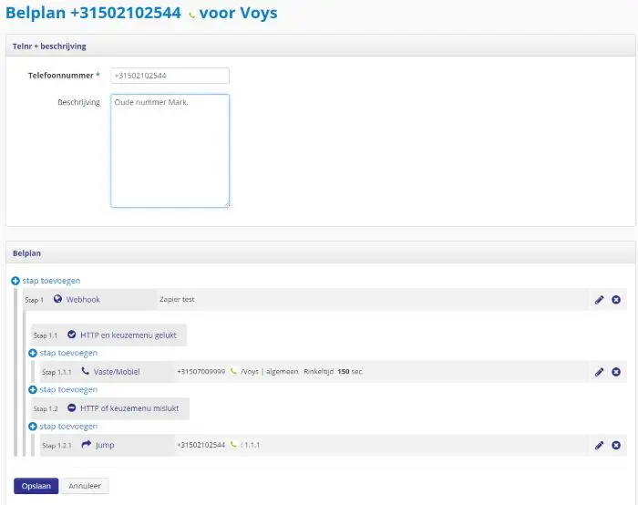Click the 'Stap 1.1.1' label
The image size is (638, 505).
coord(57,372)
